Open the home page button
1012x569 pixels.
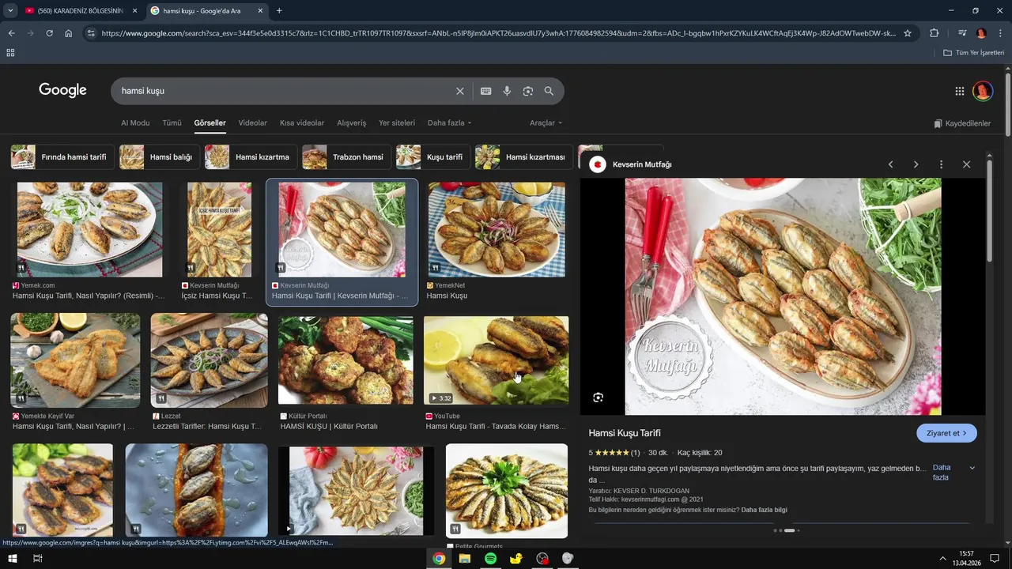click(68, 33)
